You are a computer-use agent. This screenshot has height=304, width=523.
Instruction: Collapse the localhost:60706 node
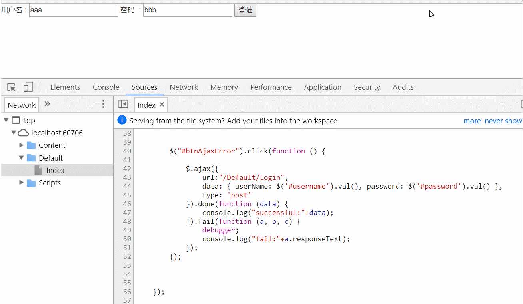point(14,133)
